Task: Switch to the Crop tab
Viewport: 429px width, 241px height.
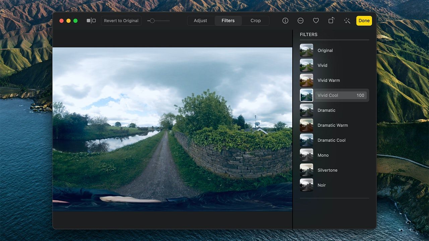Action: (255, 21)
